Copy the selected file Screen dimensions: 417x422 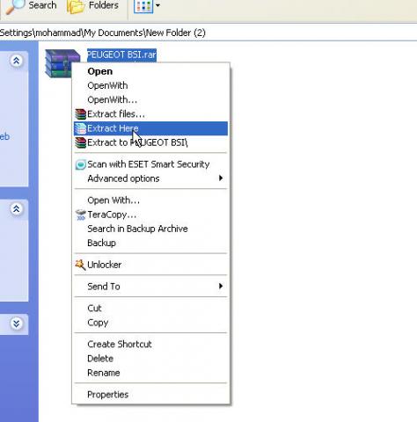[x=150, y=323]
